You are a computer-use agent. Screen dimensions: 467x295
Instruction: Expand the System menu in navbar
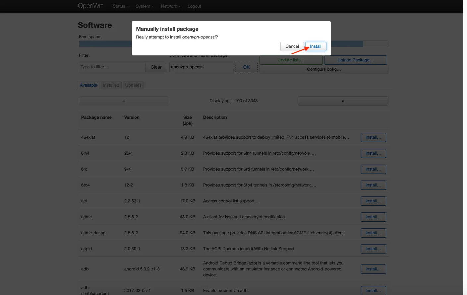pyautogui.click(x=145, y=6)
